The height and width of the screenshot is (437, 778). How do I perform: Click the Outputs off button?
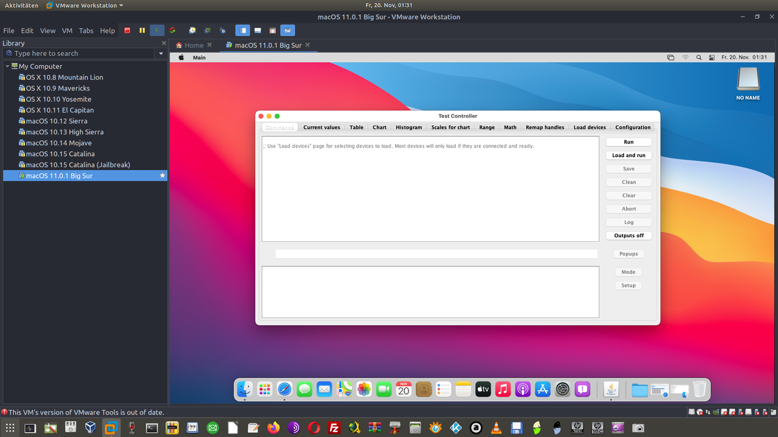pos(628,236)
